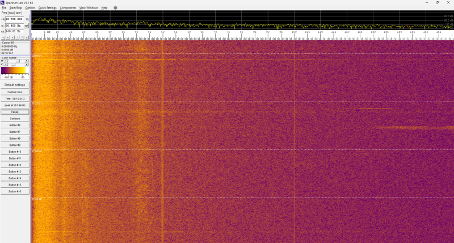Click the Cursor readout frequency value
The image size is (454, 243).
click(10, 46)
